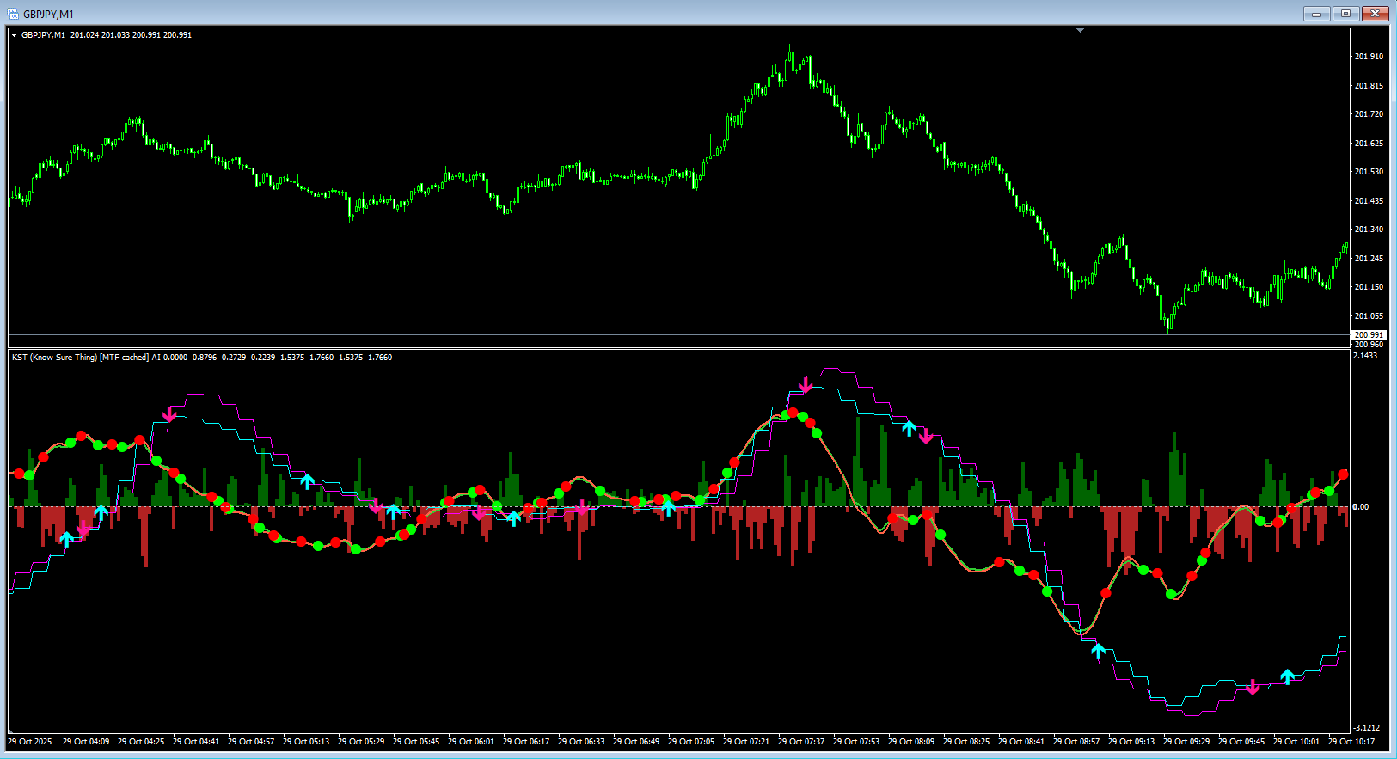
Task: Click the 29 Oct 08:09 time label
Action: point(911,742)
